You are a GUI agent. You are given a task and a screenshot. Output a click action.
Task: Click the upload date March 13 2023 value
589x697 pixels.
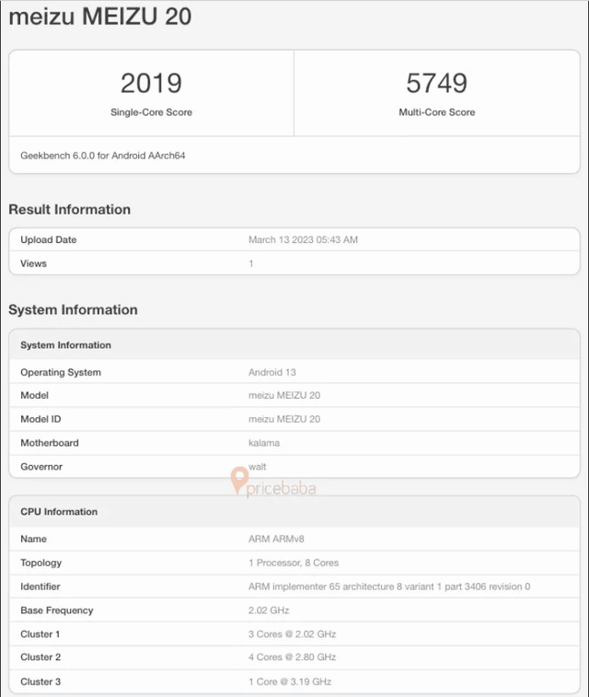click(x=303, y=240)
